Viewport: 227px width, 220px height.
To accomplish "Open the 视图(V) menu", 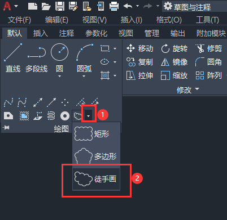I will pos(94,20).
